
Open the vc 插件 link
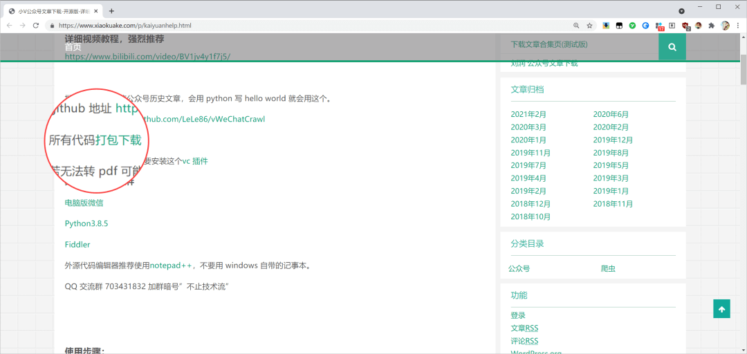195,161
